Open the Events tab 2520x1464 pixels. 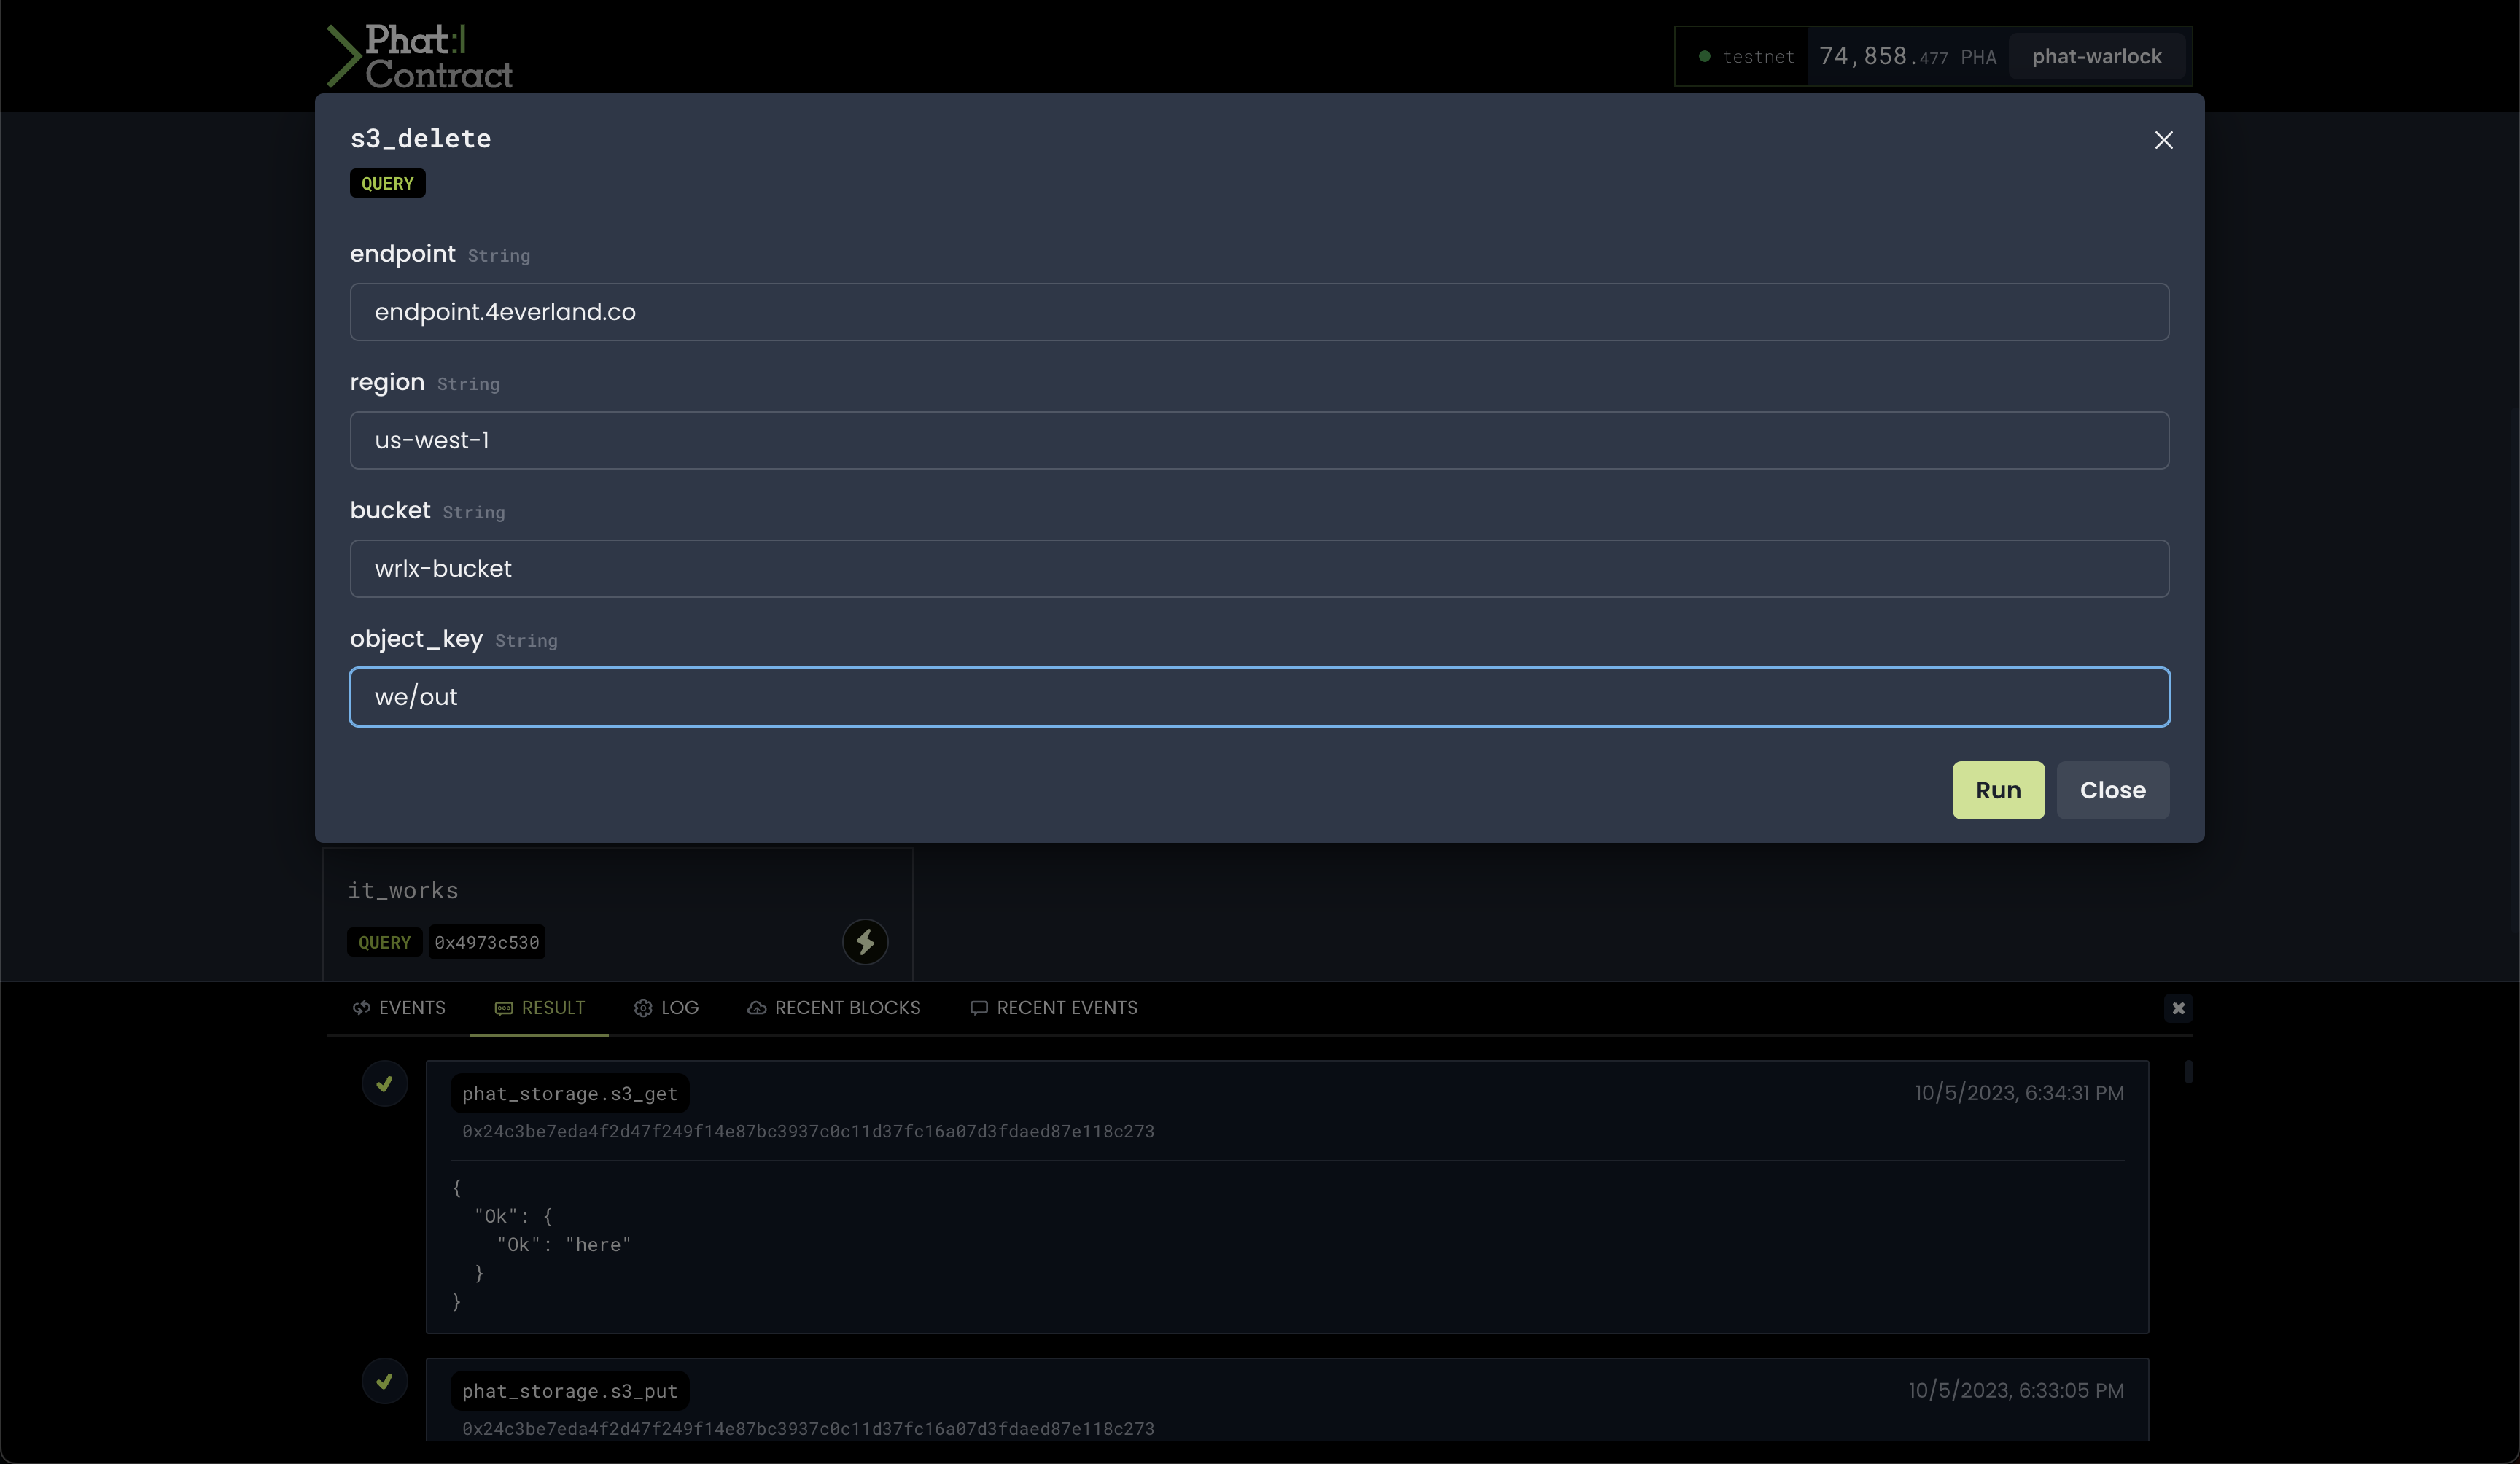pos(399,1008)
